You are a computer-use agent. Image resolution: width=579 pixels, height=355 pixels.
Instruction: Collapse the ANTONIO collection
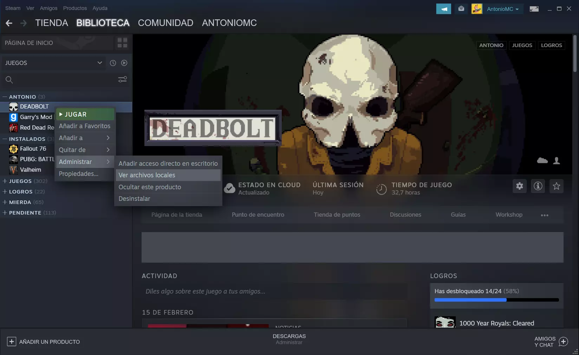click(x=5, y=97)
